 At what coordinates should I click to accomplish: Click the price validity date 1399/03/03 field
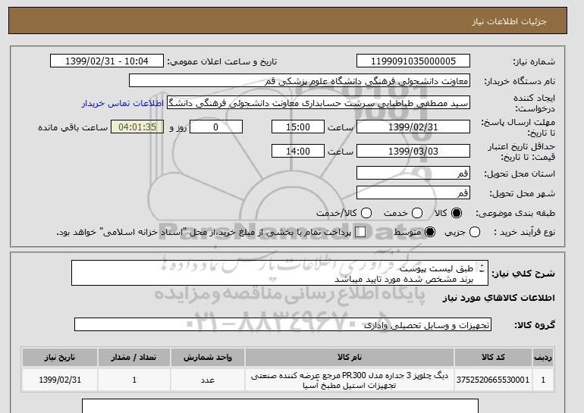coord(413,151)
